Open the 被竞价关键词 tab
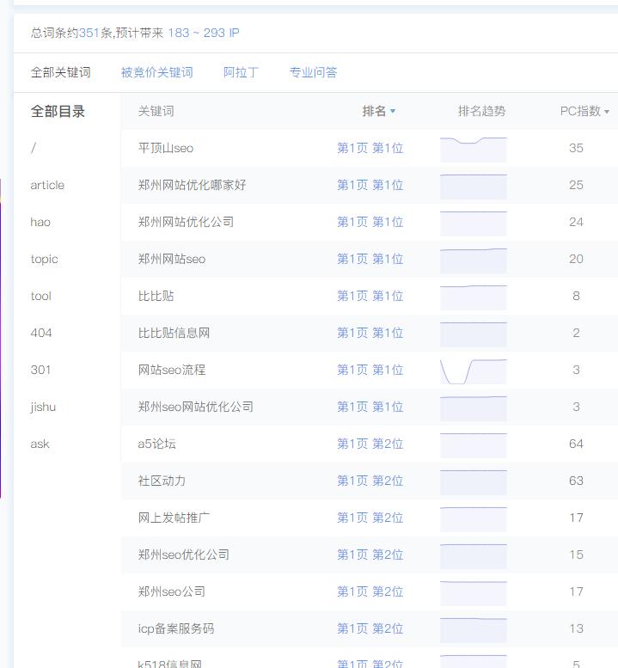The image size is (618, 668). pyautogui.click(x=156, y=72)
